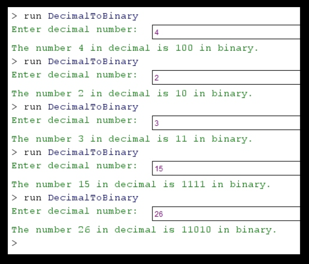309x264 pixels.
Task: Click the output line '26 in decimal is 11010'
Action: (144, 230)
